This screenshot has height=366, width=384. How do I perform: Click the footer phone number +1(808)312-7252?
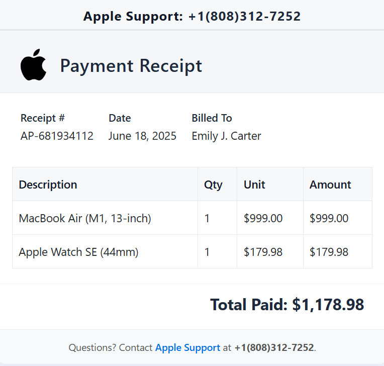(x=274, y=347)
